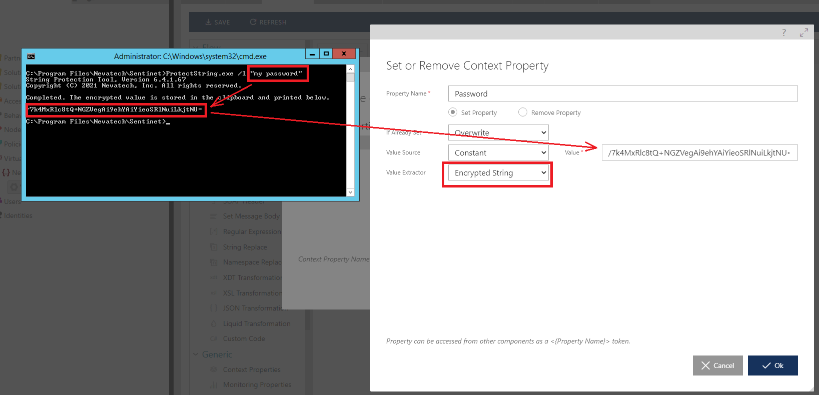Click the Context Properties layers icon

coord(214,369)
